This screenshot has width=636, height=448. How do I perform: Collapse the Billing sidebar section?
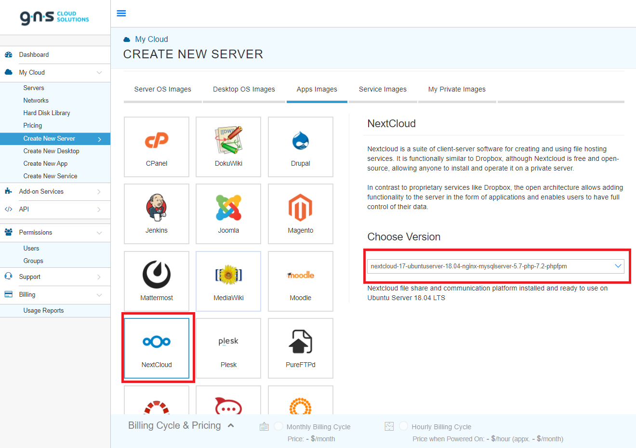pos(99,295)
